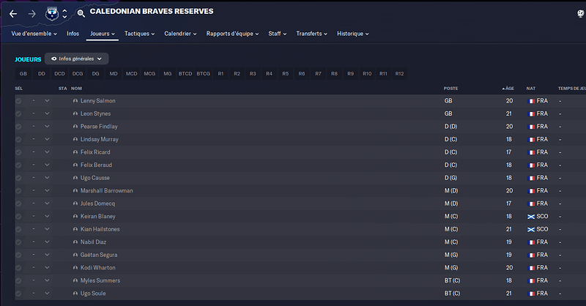This screenshot has height=306, width=586.
Task: Open the Vue d'ensemble menu
Action: (x=34, y=34)
